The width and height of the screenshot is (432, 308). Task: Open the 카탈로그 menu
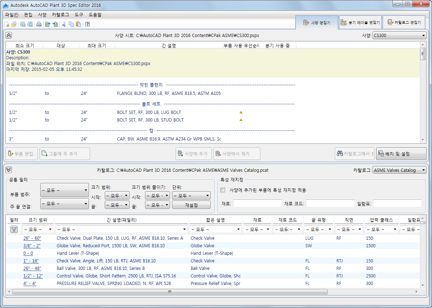pos(60,15)
